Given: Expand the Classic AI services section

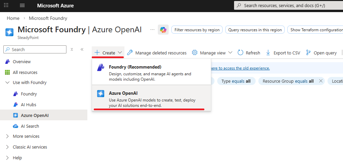Looking at the screenshot, I should click(8, 147).
